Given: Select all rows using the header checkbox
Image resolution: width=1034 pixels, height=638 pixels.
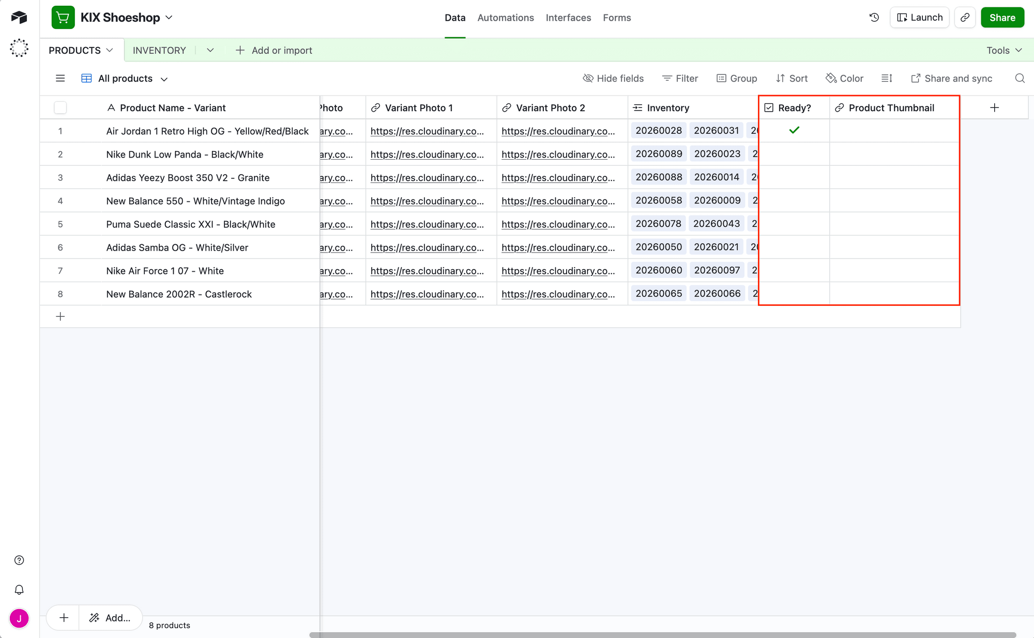Looking at the screenshot, I should pos(60,107).
